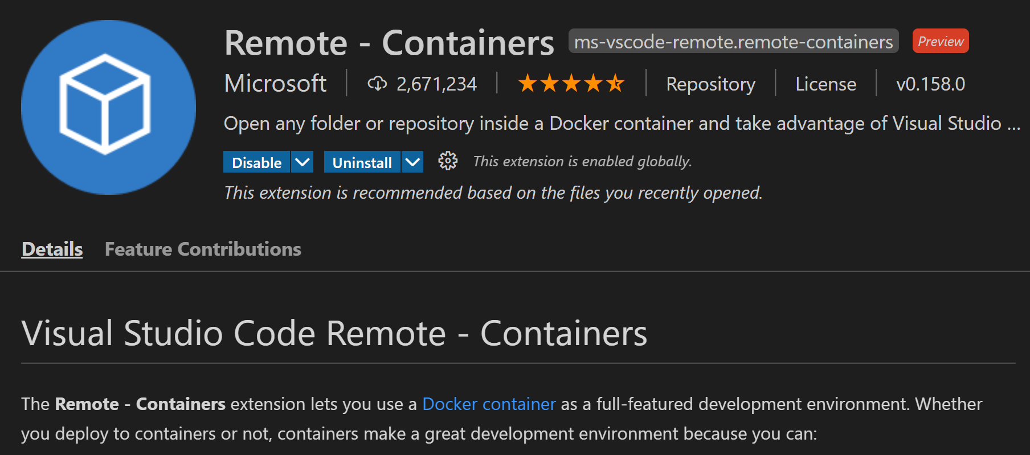Click the Remote - Containers cube logo
The width and height of the screenshot is (1030, 455).
108,107
